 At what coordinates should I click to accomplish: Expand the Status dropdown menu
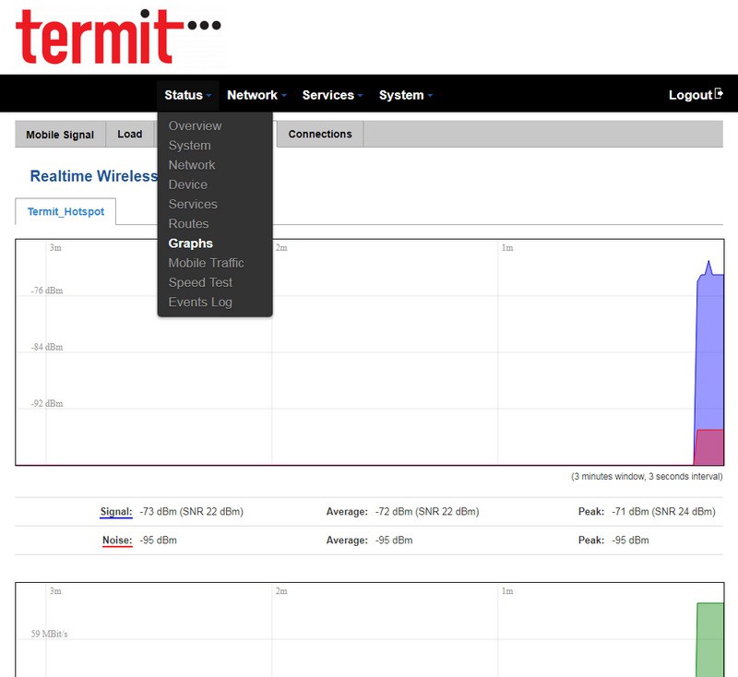point(188,95)
